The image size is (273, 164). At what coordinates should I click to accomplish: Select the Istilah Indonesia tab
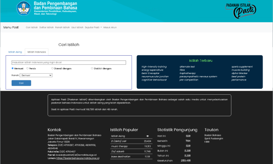36,52
